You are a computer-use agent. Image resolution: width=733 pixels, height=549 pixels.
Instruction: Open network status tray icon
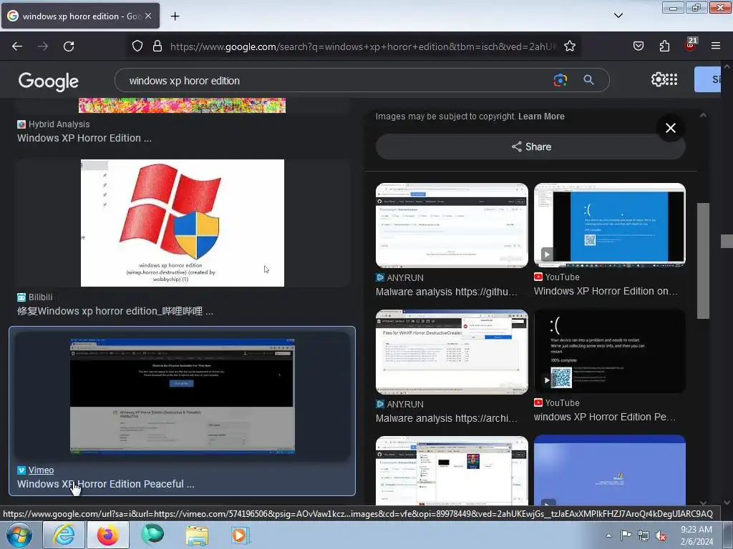point(644,535)
